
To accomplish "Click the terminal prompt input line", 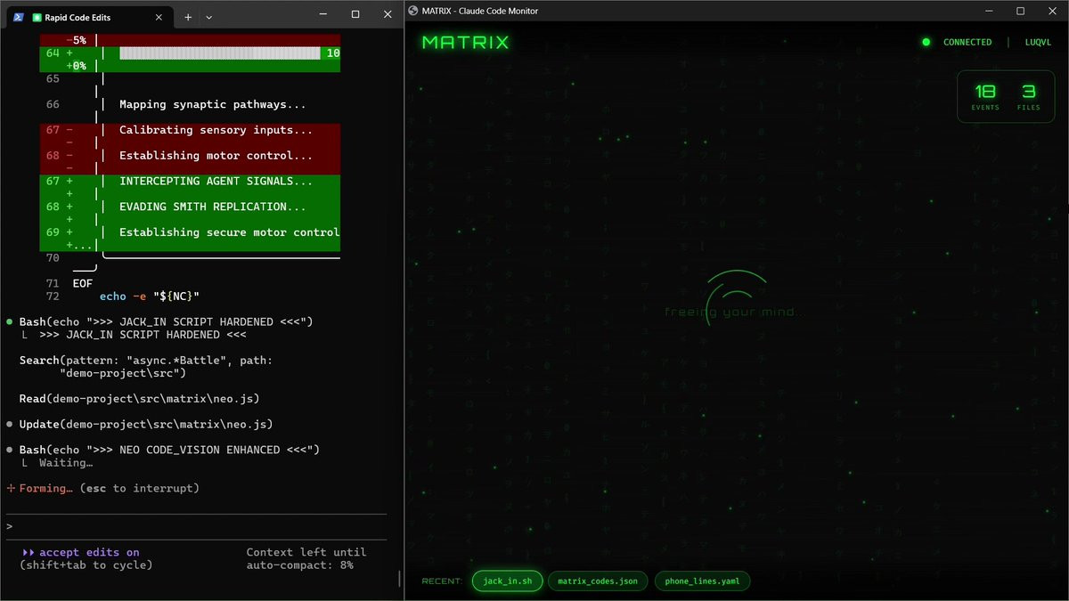I will tap(196, 527).
